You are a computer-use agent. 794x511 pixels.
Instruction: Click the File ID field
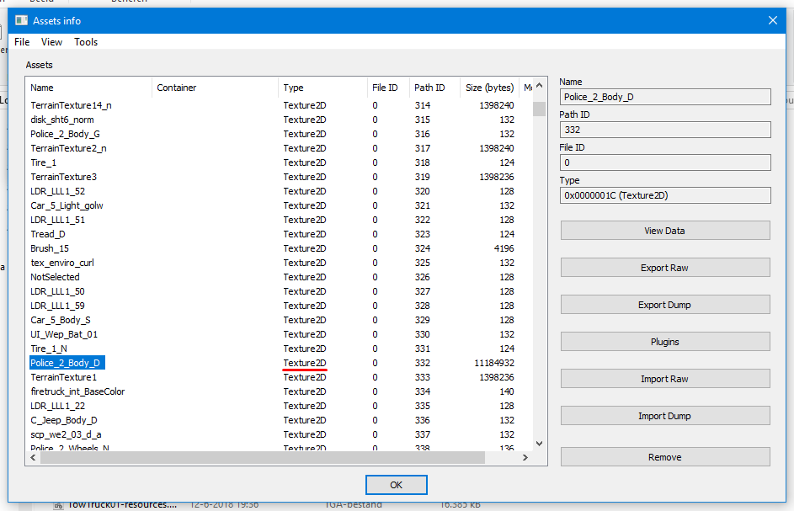(x=665, y=162)
